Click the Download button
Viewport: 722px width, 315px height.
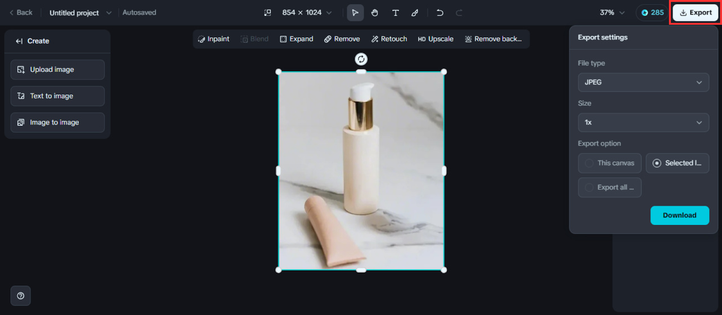coord(680,215)
